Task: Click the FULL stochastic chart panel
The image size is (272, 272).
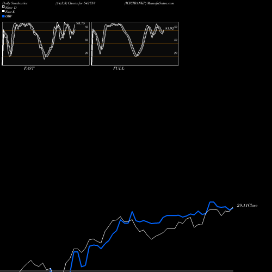Action: click(x=135, y=44)
